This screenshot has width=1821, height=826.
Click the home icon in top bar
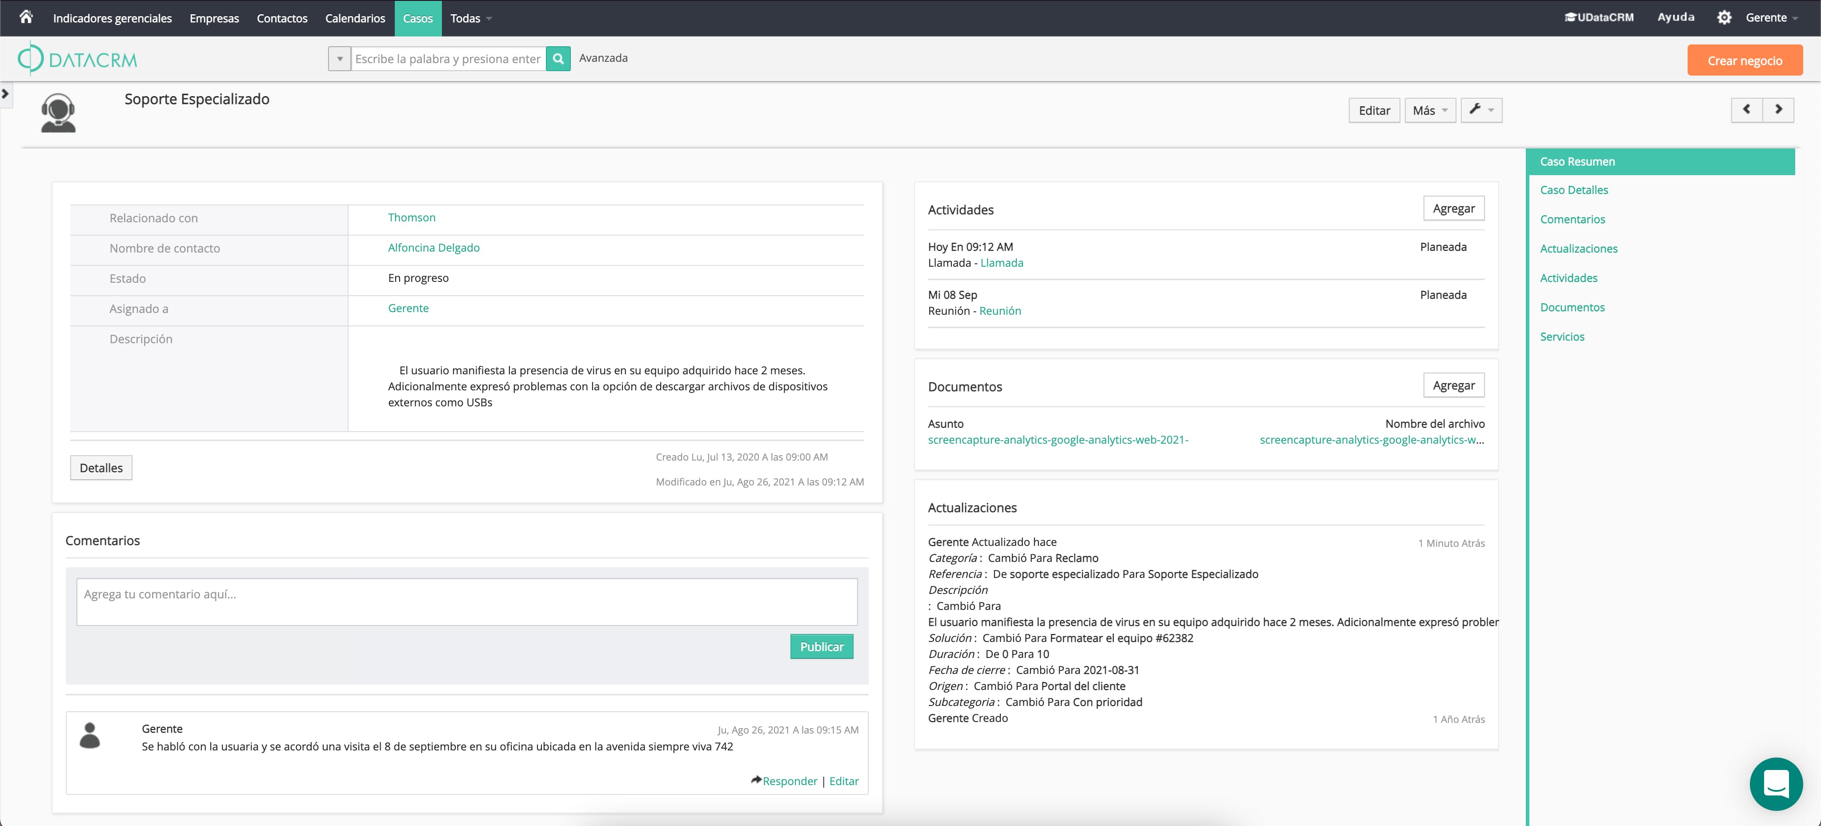pos(26,17)
